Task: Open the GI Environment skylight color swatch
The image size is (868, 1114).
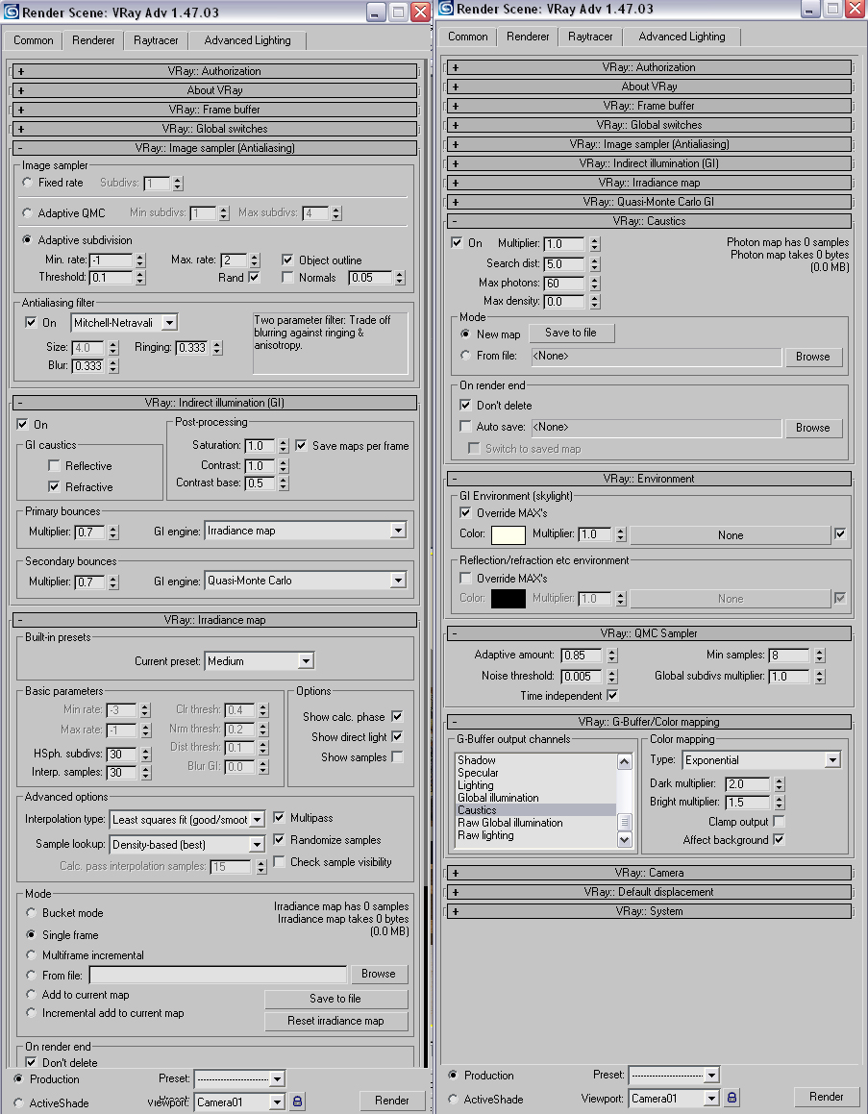Action: [508, 534]
